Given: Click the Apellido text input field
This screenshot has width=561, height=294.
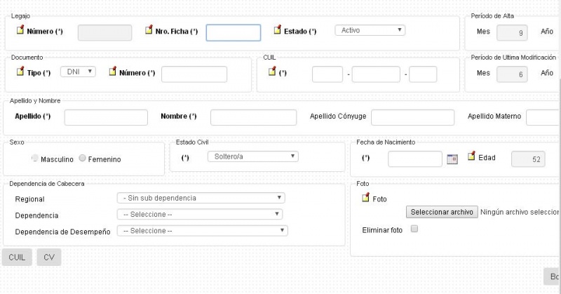Looking at the screenshot, I should click(x=106, y=117).
